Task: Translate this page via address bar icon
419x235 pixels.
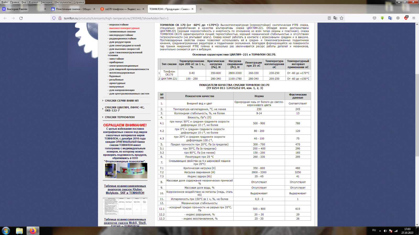Action: coord(335,18)
